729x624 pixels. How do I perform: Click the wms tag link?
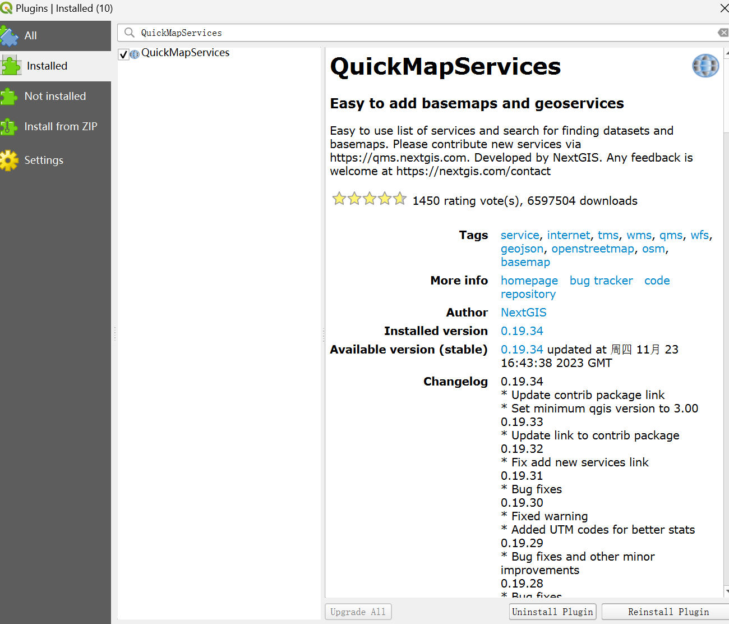click(639, 235)
